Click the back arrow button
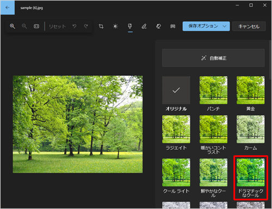This screenshot has height=209, width=272. (x=8, y=8)
